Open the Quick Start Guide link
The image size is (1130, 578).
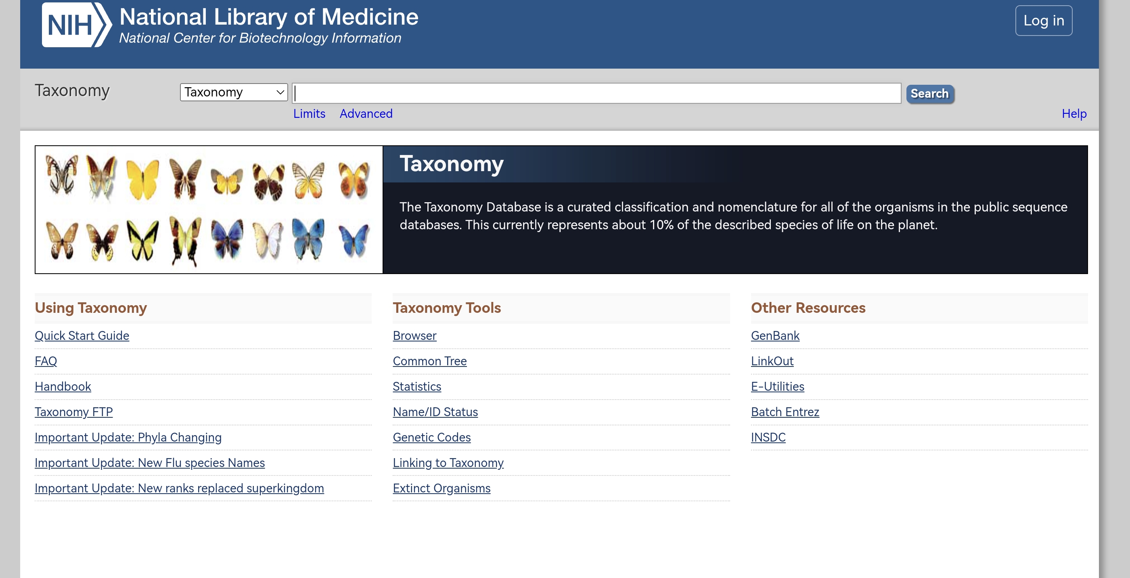coord(82,336)
